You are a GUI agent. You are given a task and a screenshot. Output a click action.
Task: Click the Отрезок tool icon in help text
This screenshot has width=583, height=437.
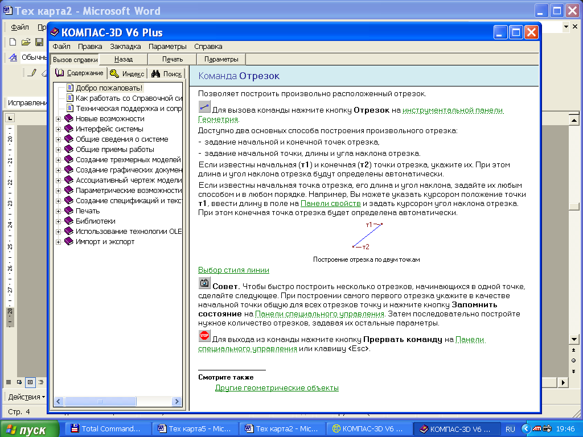pyautogui.click(x=204, y=107)
